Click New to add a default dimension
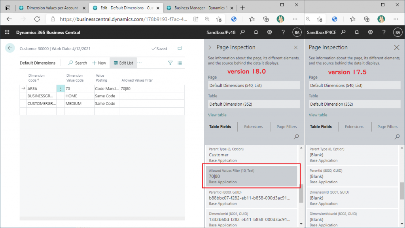This screenshot has height=228, width=405. click(99, 63)
